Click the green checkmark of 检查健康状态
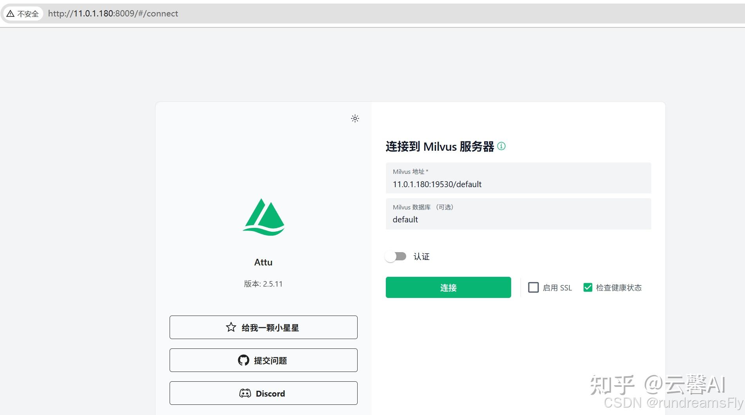745x415 pixels. [588, 287]
